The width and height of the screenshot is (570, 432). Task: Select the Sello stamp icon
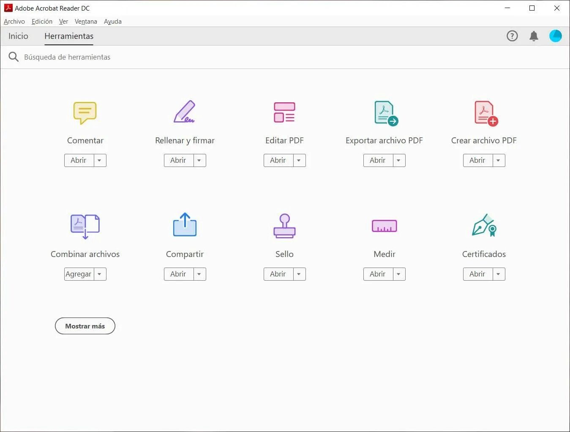[x=284, y=226]
